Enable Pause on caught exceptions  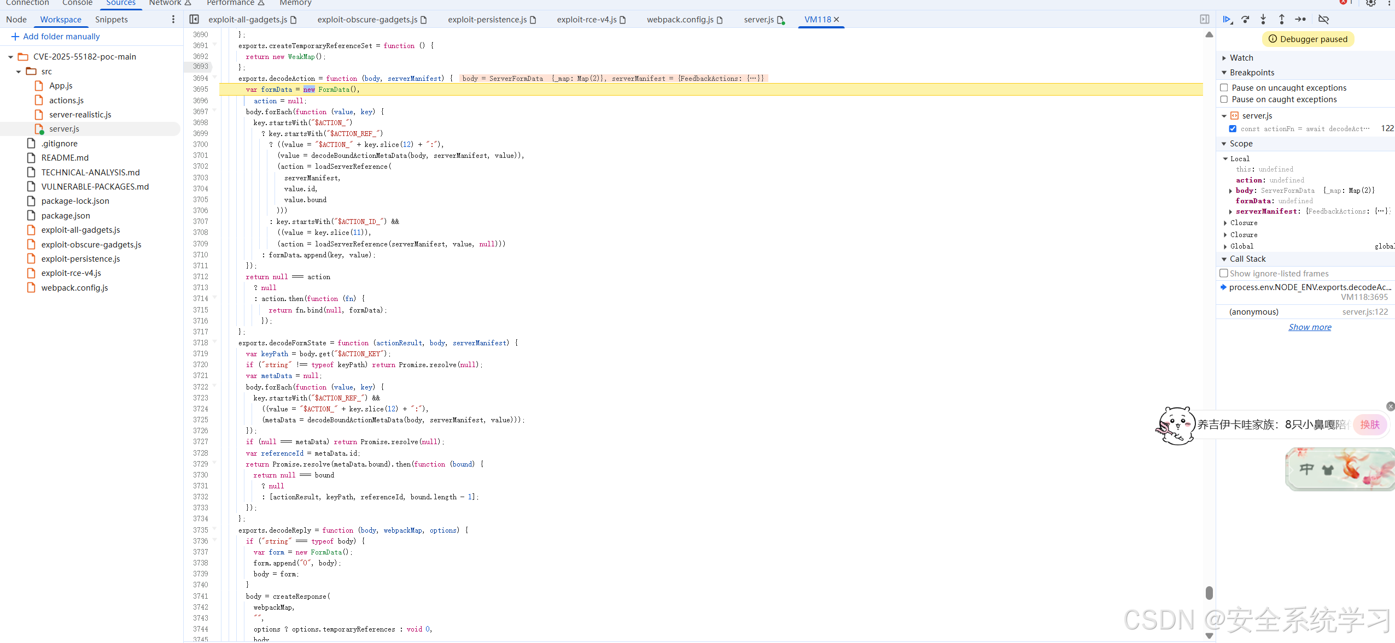point(1224,99)
